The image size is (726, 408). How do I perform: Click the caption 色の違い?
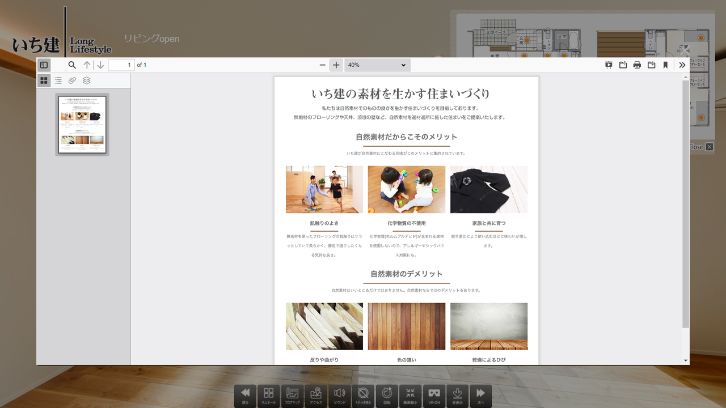[x=407, y=360]
